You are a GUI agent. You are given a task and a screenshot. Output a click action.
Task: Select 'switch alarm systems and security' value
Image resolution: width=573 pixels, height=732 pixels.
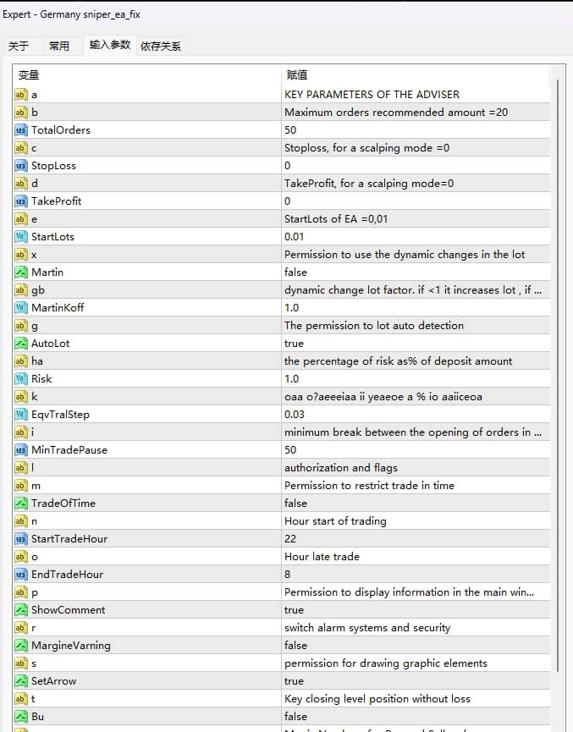click(x=367, y=628)
